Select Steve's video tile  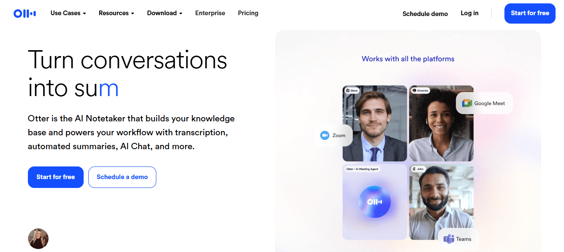tap(375, 123)
